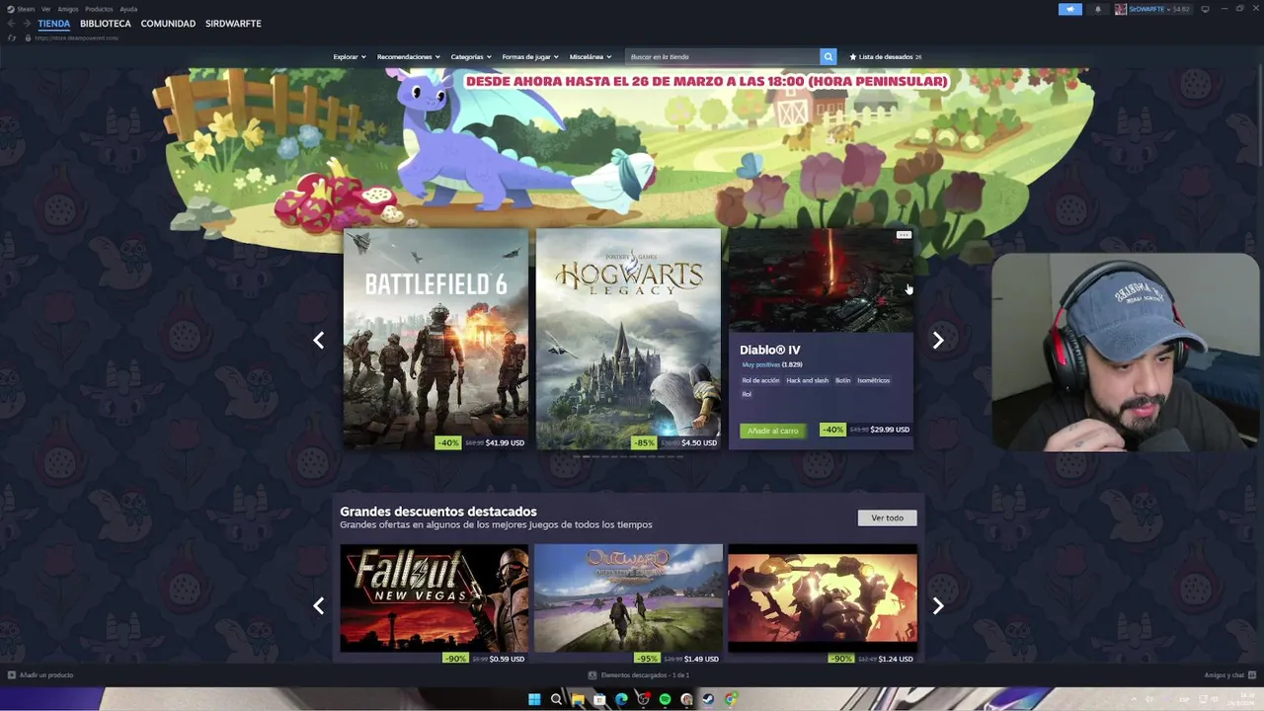Show next featured games with right arrow
This screenshot has height=711, width=1264.
(938, 340)
